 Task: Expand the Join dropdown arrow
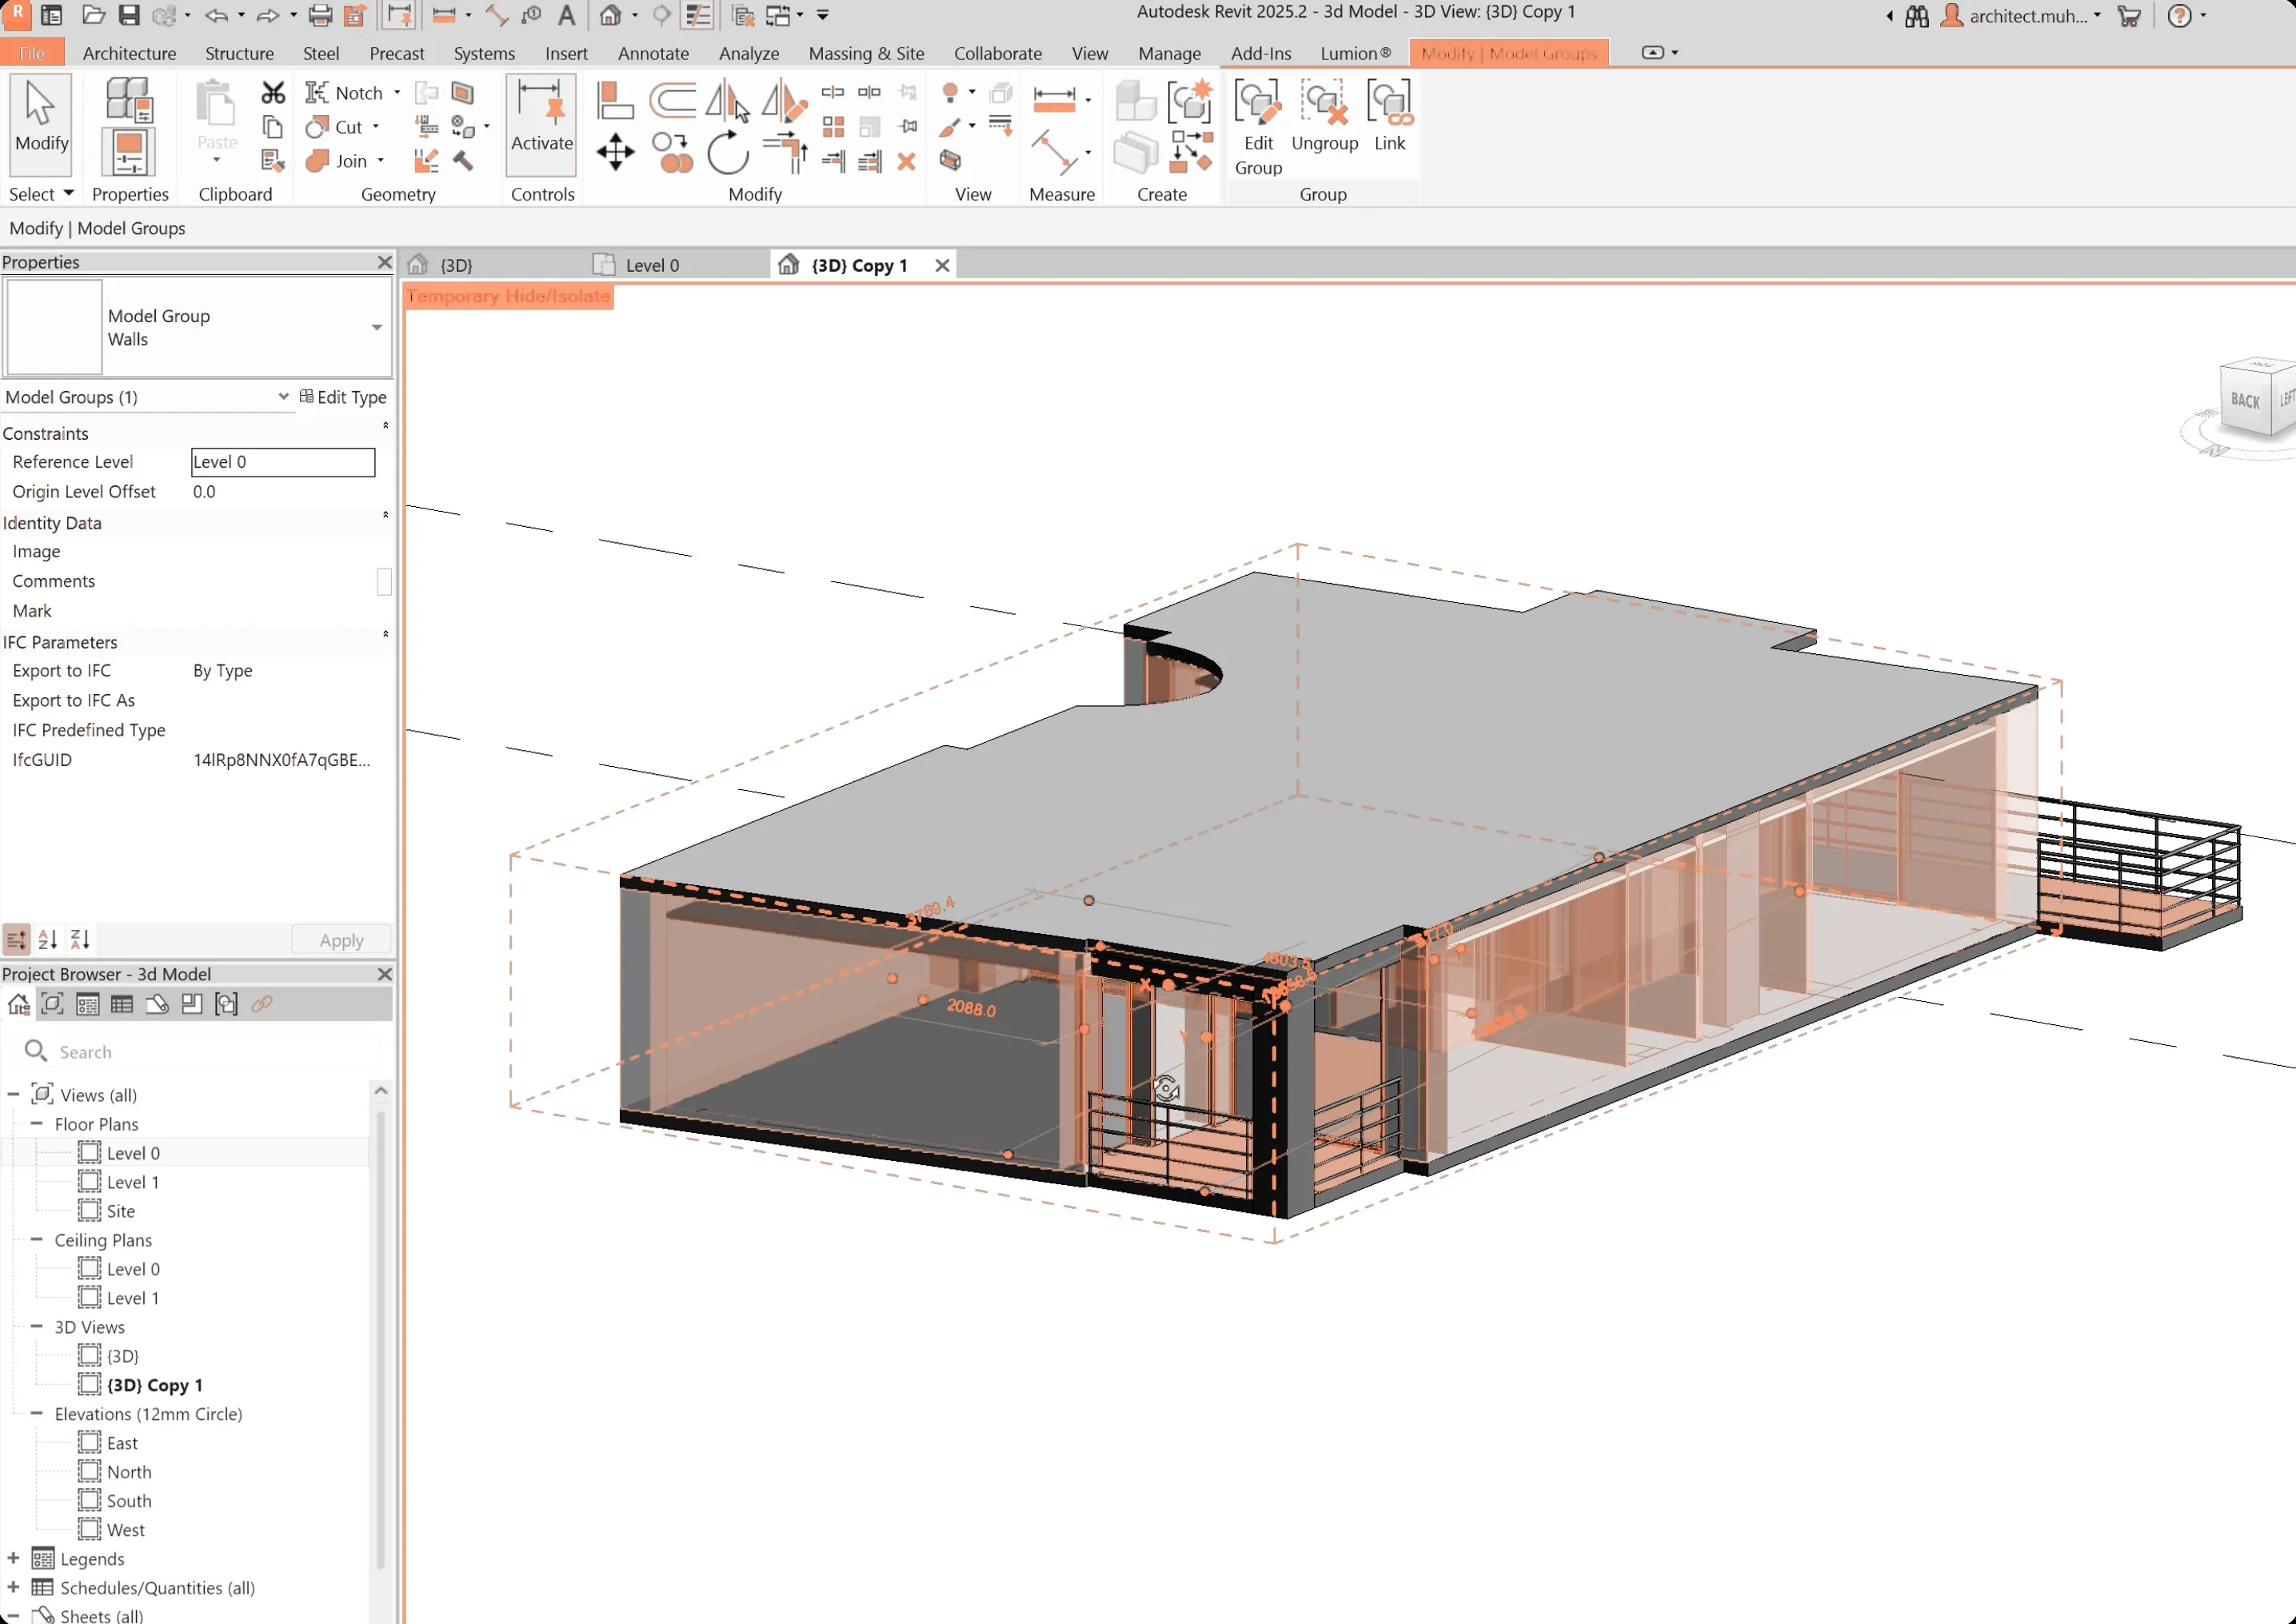coord(381,161)
